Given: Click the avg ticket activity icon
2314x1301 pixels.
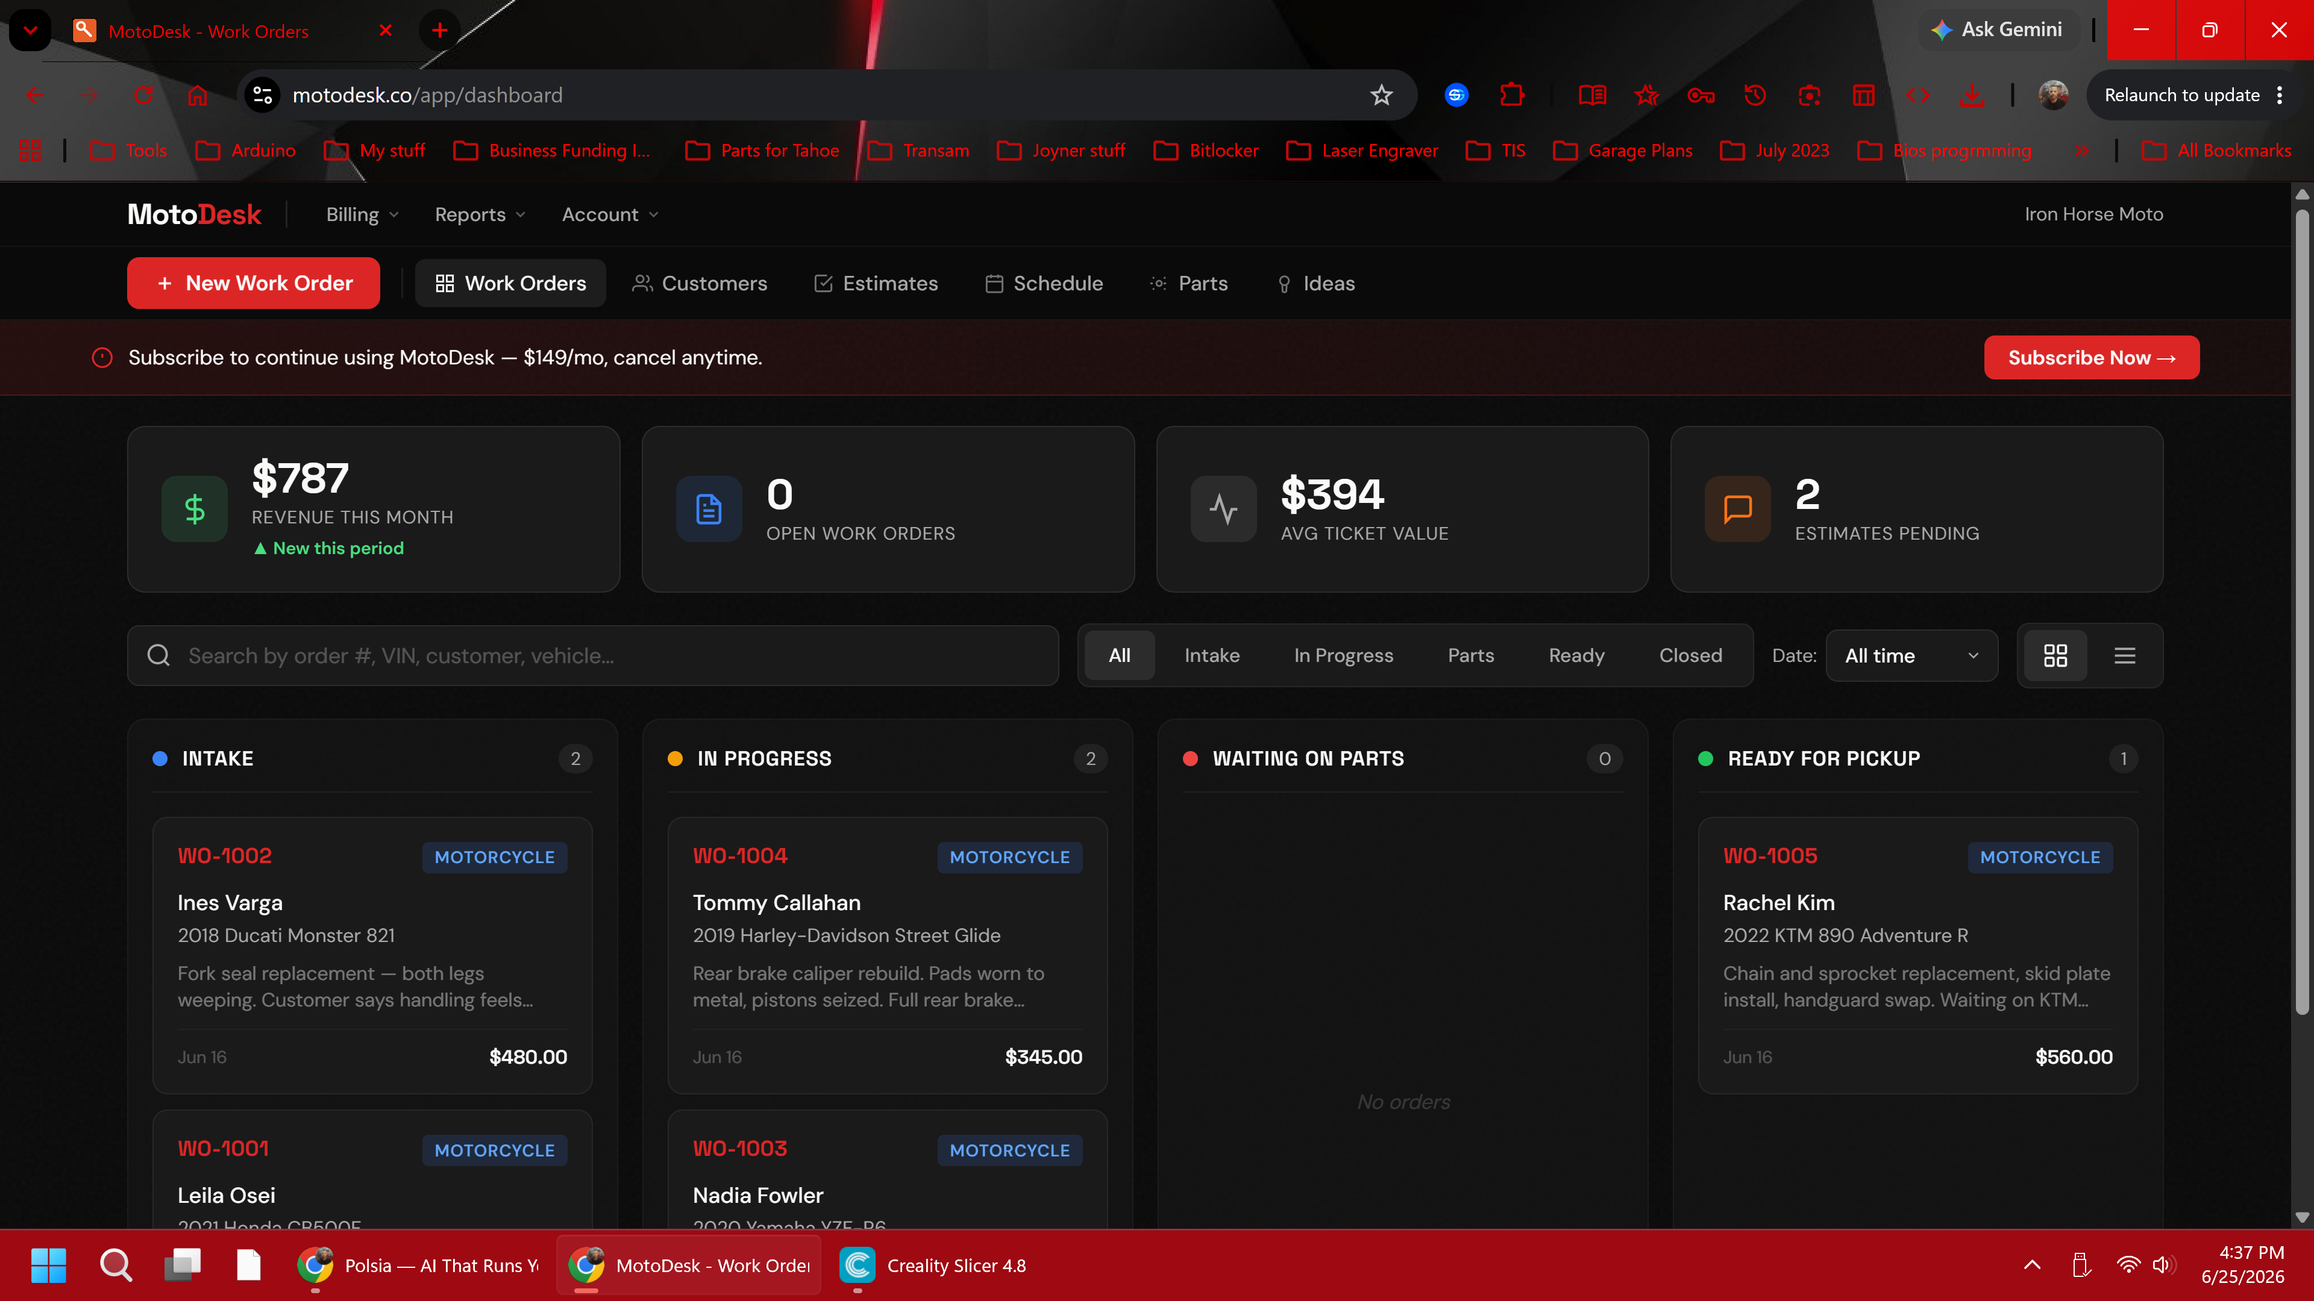Looking at the screenshot, I should click(x=1223, y=509).
